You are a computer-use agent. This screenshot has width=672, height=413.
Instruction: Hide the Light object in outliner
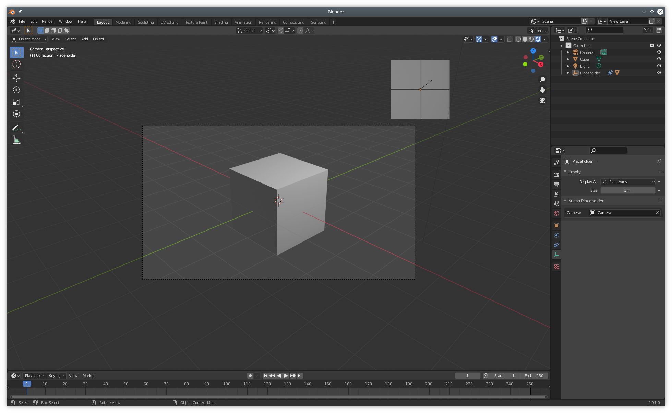pos(659,66)
